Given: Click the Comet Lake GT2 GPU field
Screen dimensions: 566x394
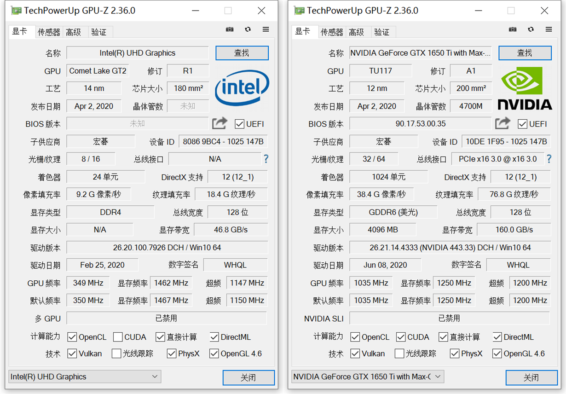Looking at the screenshot, I should (98, 71).
